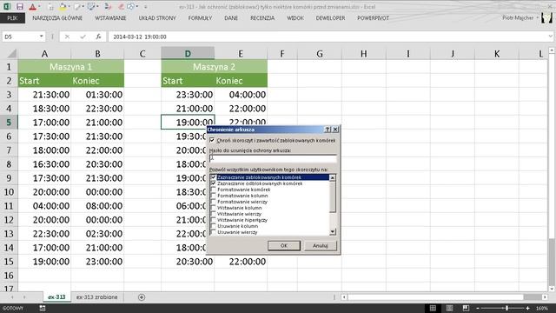Click the shapes icon in Quick Access Toolbar

130,6
